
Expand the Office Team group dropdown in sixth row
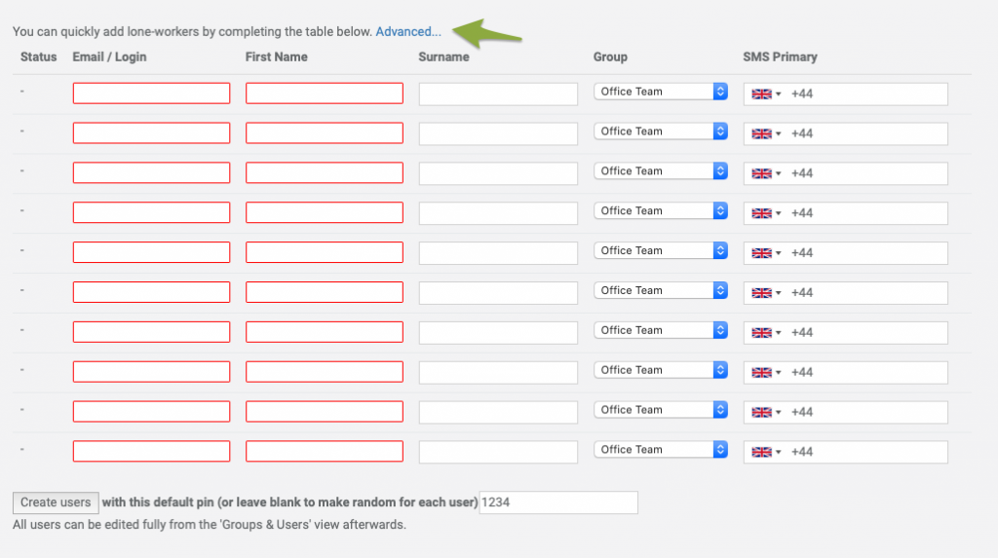click(661, 291)
